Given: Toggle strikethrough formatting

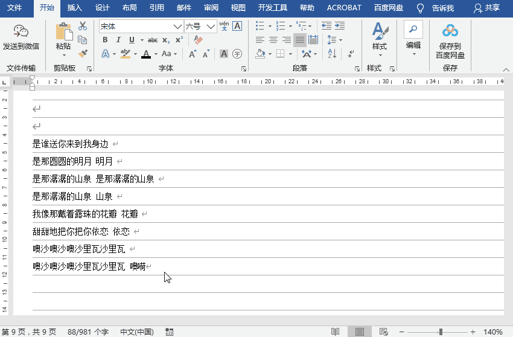Looking at the screenshot, I should 153,40.
